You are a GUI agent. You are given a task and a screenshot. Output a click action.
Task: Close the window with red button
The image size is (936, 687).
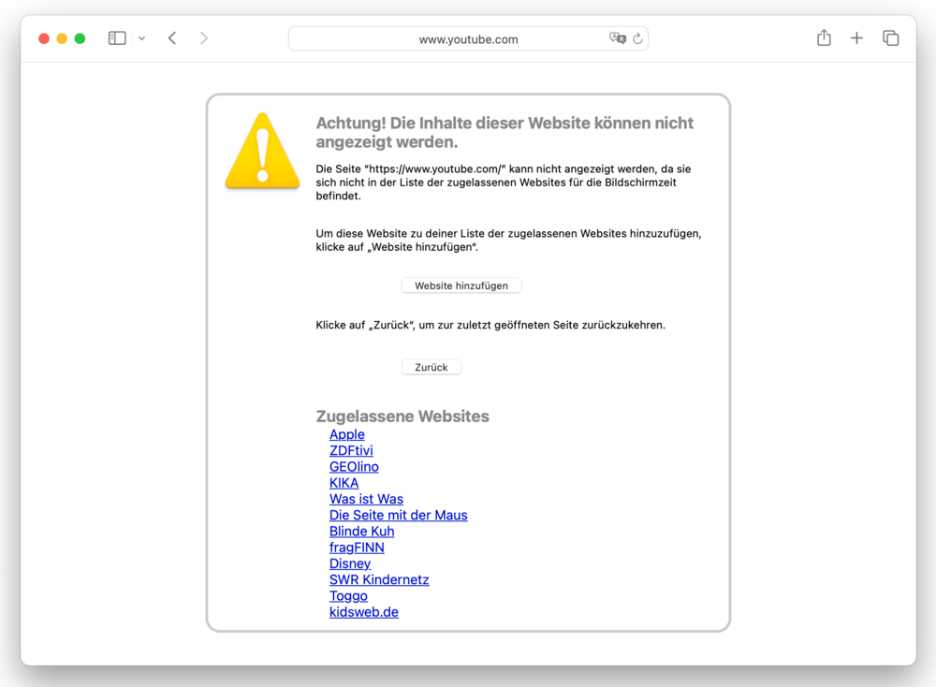point(44,38)
